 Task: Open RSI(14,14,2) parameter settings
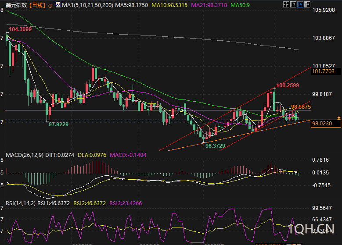pos(20,203)
